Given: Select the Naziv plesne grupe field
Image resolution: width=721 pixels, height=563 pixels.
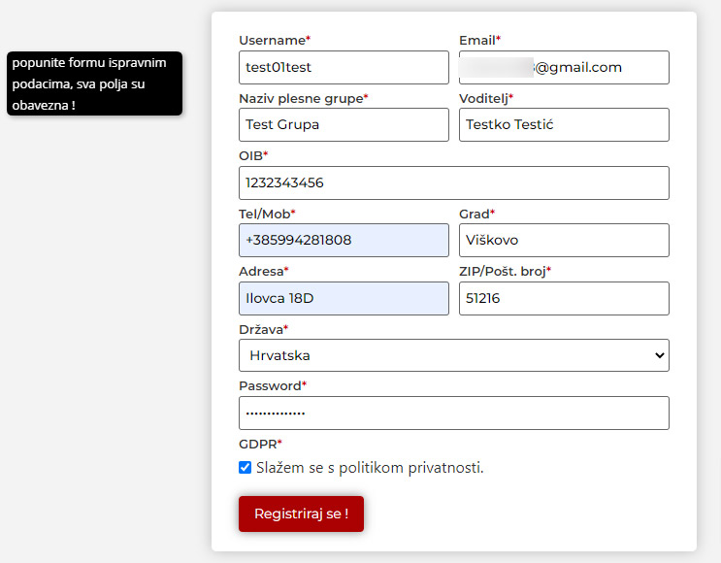Looking at the screenshot, I should 344,125.
